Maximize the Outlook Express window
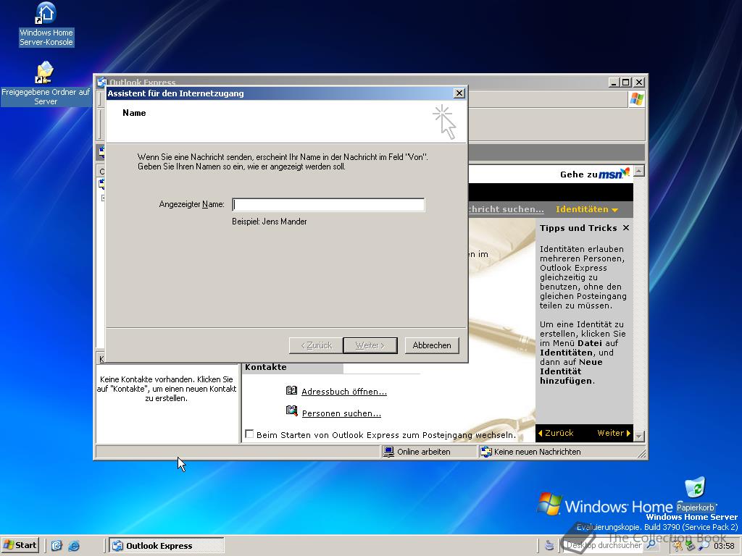Screen dimensions: 742x556 [x=625, y=83]
